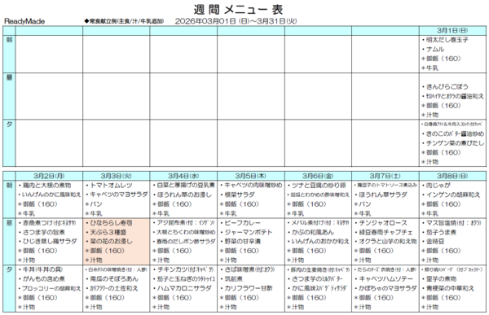Click 'ひなちらし寿司' in highlighted cell
The image size is (489, 315).
(111, 223)
